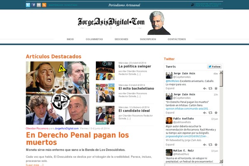The width and height of the screenshot is (249, 166).
Task: Expand Pablo Avelluto's tweet
Action: [170, 144]
